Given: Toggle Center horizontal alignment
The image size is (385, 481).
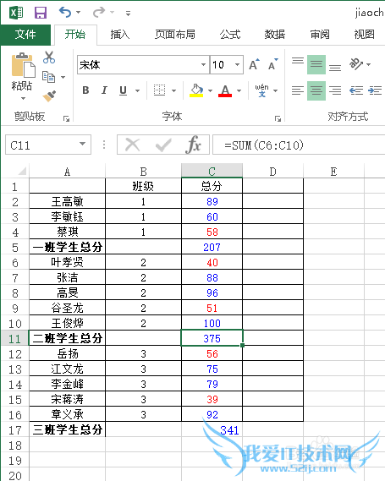Looking at the screenshot, I should click(316, 90).
